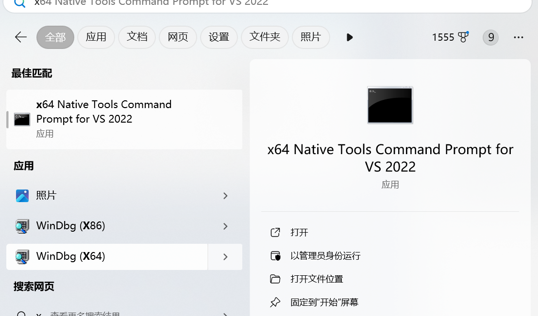The width and height of the screenshot is (538, 316).
Task: Click the 照片 (Photos) app icon
Action: coord(22,195)
